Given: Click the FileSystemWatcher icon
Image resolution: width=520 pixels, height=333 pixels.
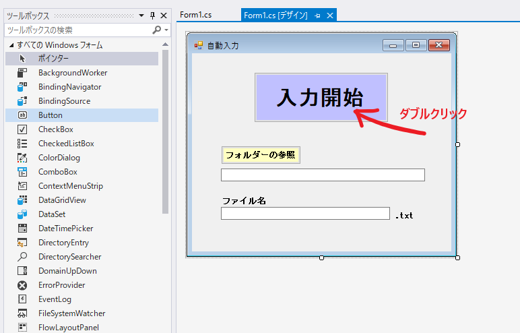Looking at the screenshot, I should 22,313.
